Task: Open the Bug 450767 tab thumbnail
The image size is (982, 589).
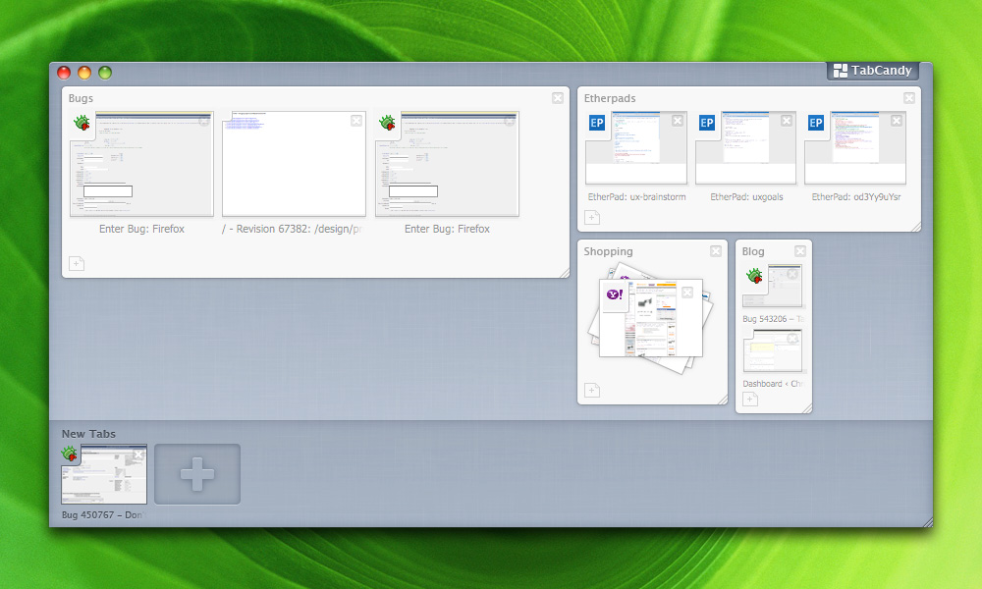Action: 104,475
